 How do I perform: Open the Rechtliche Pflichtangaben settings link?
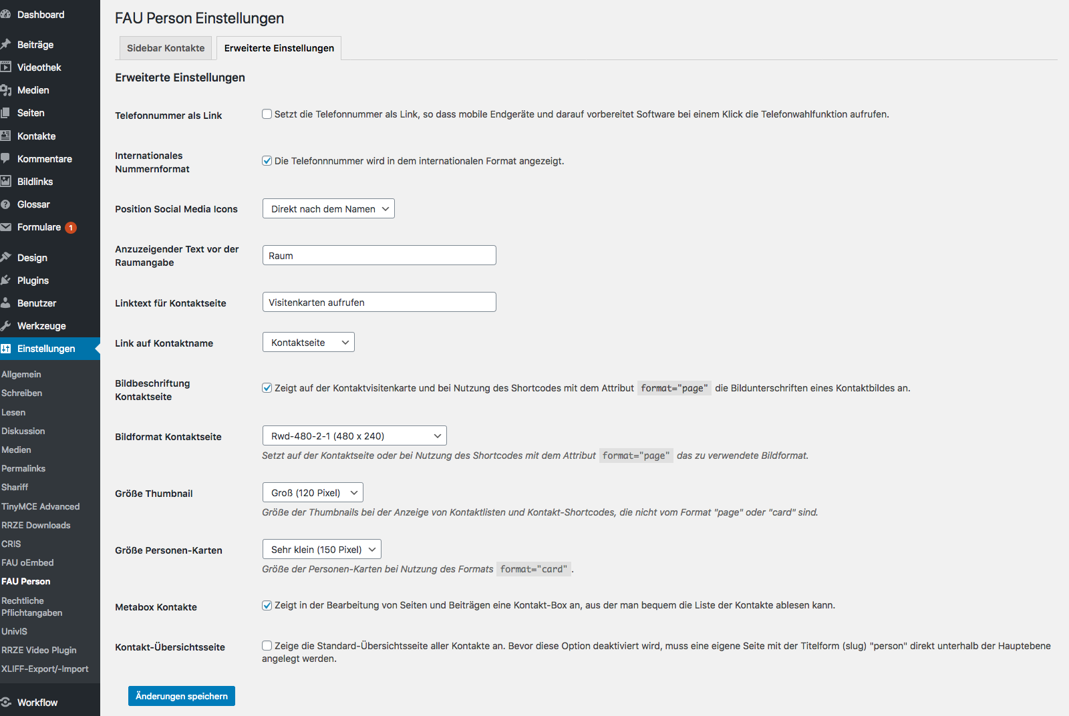click(31, 606)
